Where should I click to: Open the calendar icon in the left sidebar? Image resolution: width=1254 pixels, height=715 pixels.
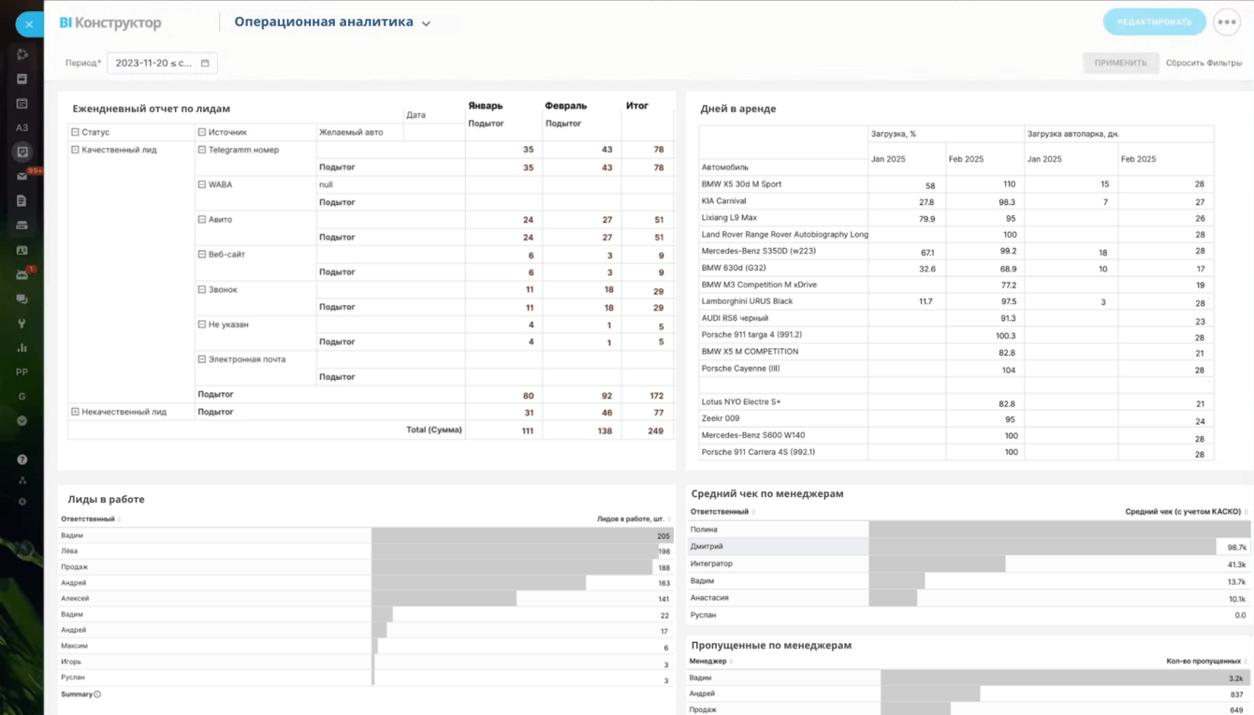[22, 104]
